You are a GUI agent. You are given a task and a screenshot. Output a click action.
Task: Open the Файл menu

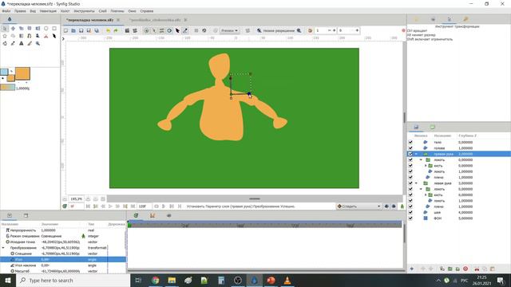6,11
